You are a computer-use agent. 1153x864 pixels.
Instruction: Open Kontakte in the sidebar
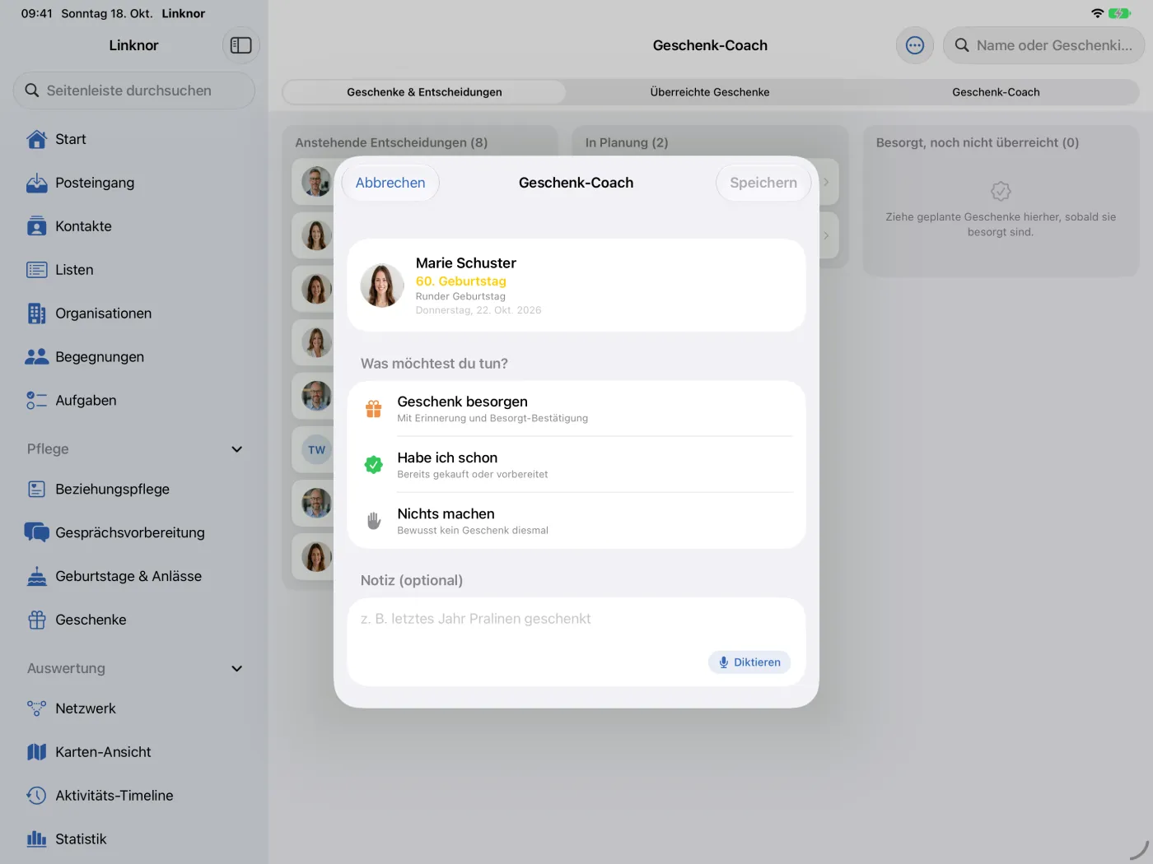tap(134, 226)
